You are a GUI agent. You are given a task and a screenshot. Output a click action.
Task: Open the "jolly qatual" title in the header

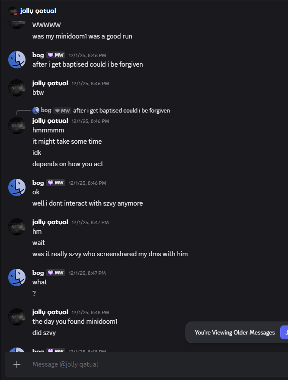(x=38, y=11)
